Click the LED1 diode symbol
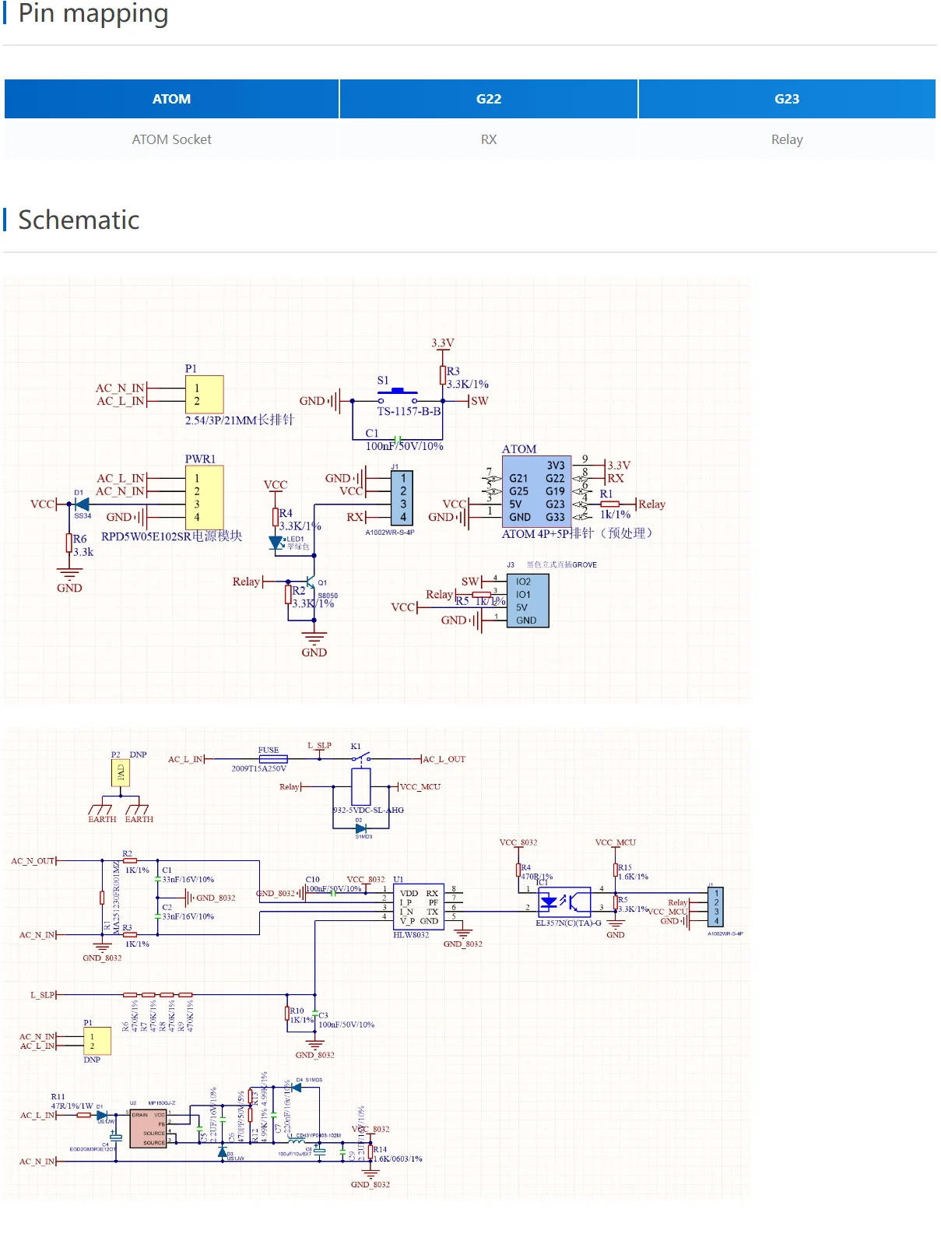Image resolution: width=941 pixels, height=1234 pixels. coord(276,543)
